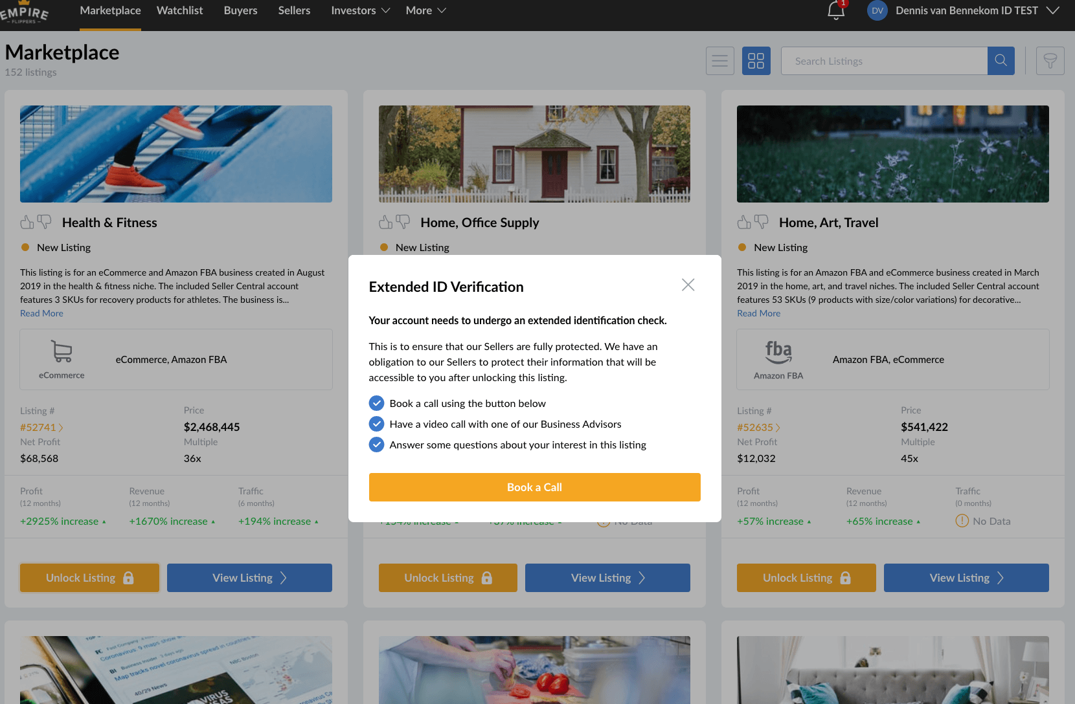Open the Watchlist nav item

tap(180, 11)
